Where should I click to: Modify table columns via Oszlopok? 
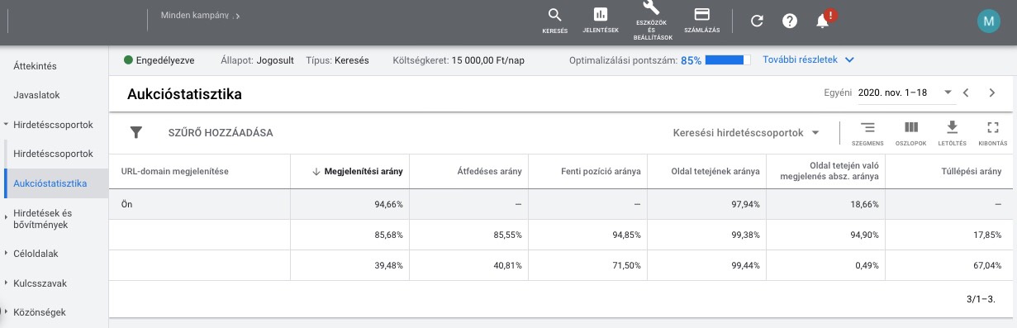click(x=911, y=132)
